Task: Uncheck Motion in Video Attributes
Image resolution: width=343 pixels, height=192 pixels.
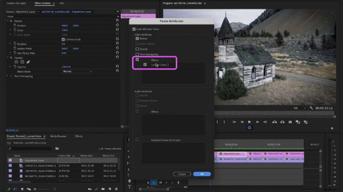Action: point(137,38)
